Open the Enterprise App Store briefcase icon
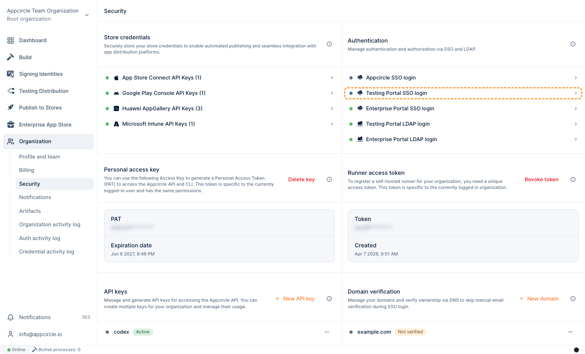The height and width of the screenshot is (354, 585). (11, 124)
